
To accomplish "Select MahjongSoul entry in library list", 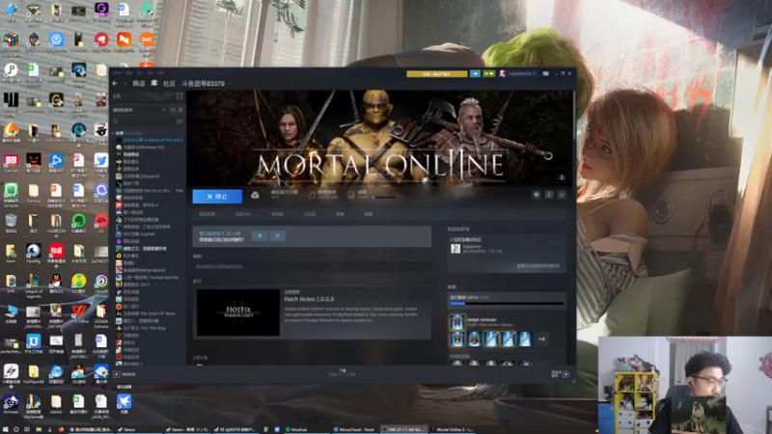I will click(140, 270).
